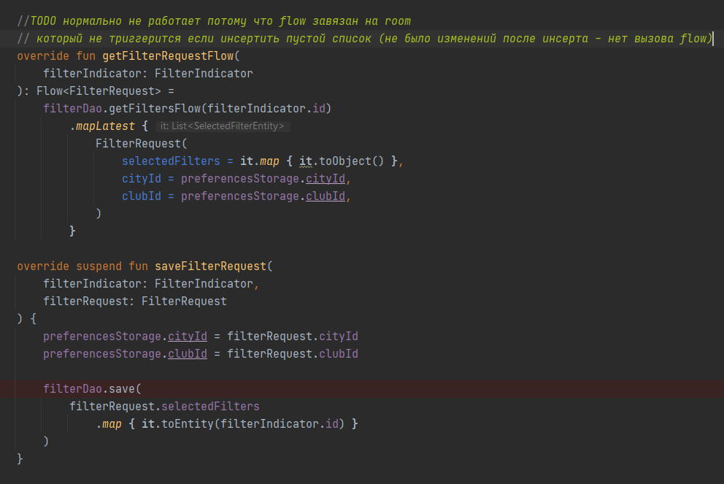Click the TODO comment about flow and room
The height and width of the screenshot is (484, 724).
click(x=214, y=21)
